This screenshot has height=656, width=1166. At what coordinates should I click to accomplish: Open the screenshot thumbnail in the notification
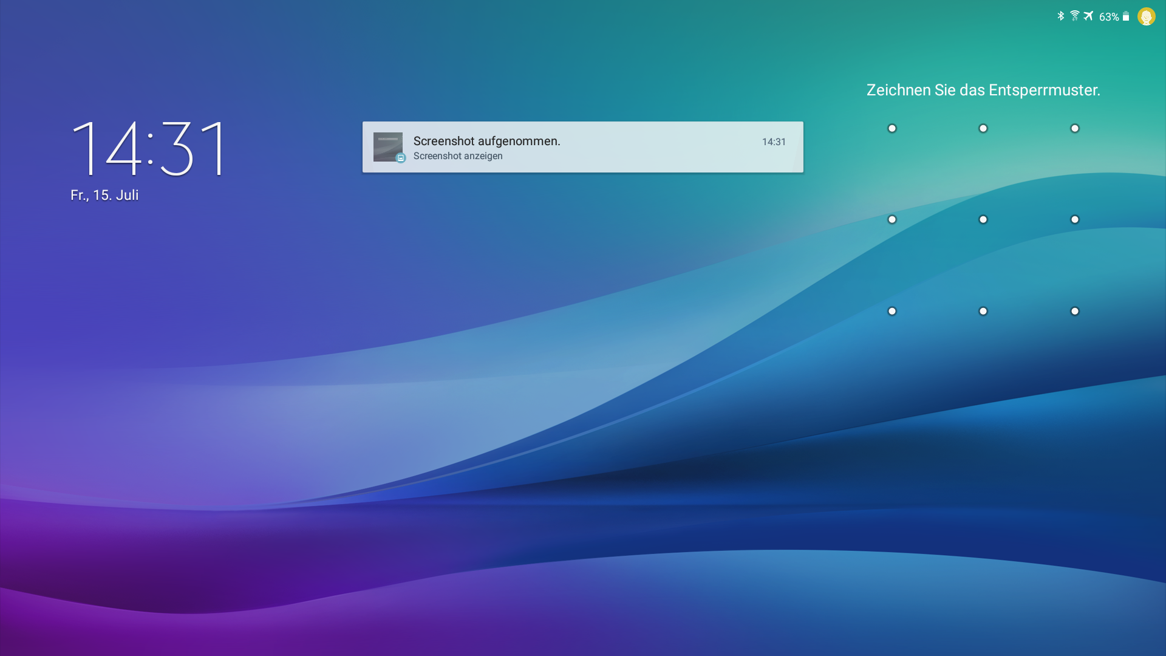click(x=388, y=147)
